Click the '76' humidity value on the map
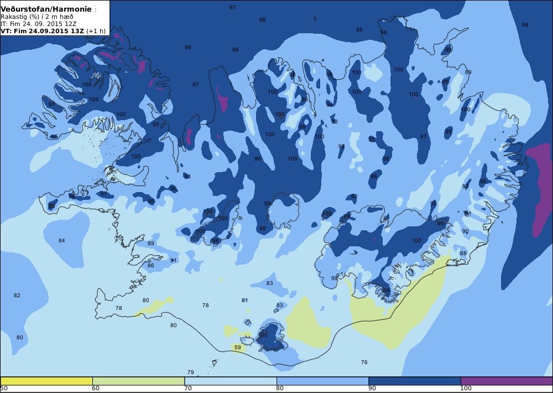Image resolution: width=553 pixels, height=393 pixels. pyautogui.click(x=364, y=363)
